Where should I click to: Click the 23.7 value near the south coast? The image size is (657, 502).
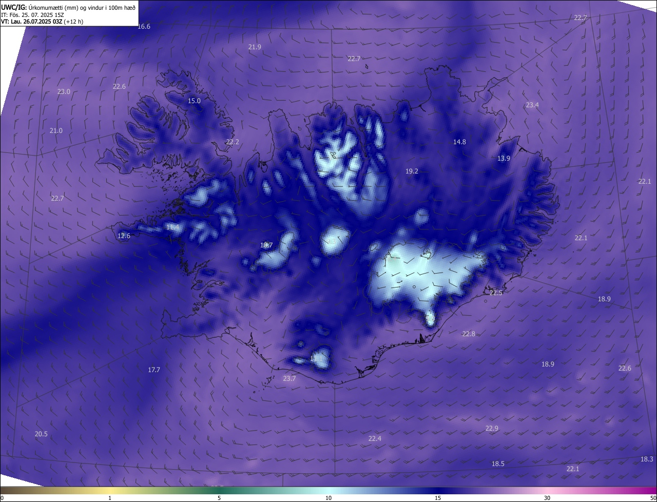289,379
